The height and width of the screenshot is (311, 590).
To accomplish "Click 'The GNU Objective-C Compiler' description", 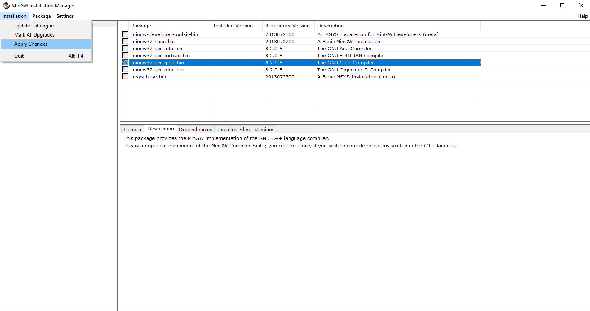I will (x=354, y=70).
